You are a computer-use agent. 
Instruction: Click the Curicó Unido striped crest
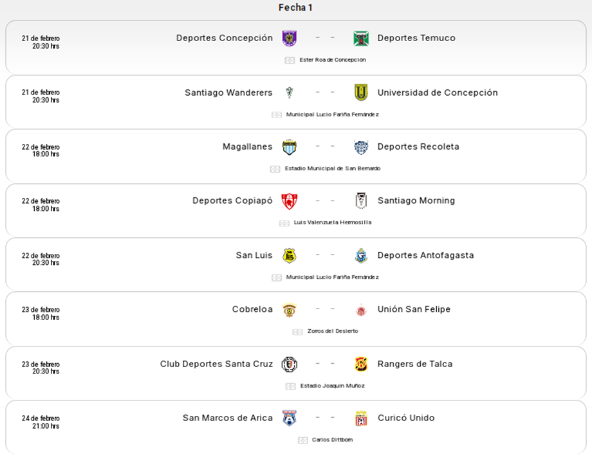point(361,418)
